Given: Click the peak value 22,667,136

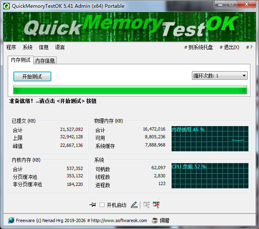Looking at the screenshot, I should (72, 145).
